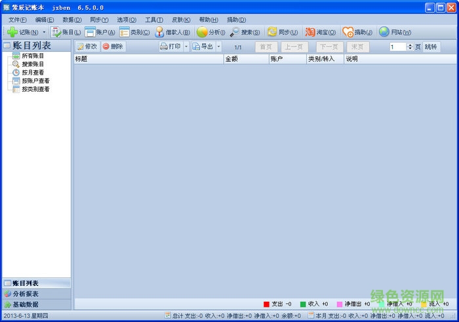This screenshot has width=459, height=322.
Task: Open the 文件 menu
Action: point(17,20)
